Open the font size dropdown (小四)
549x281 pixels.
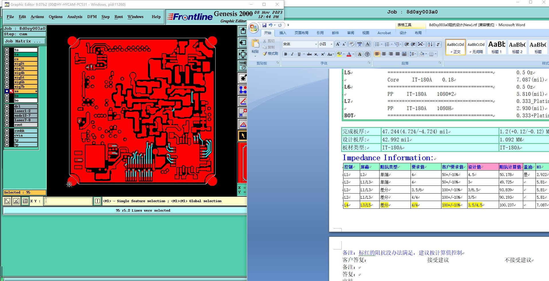[x=331, y=44]
